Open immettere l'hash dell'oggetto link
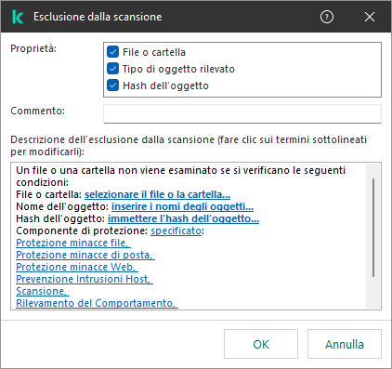Screen dimensions: 392x369 coord(183,218)
